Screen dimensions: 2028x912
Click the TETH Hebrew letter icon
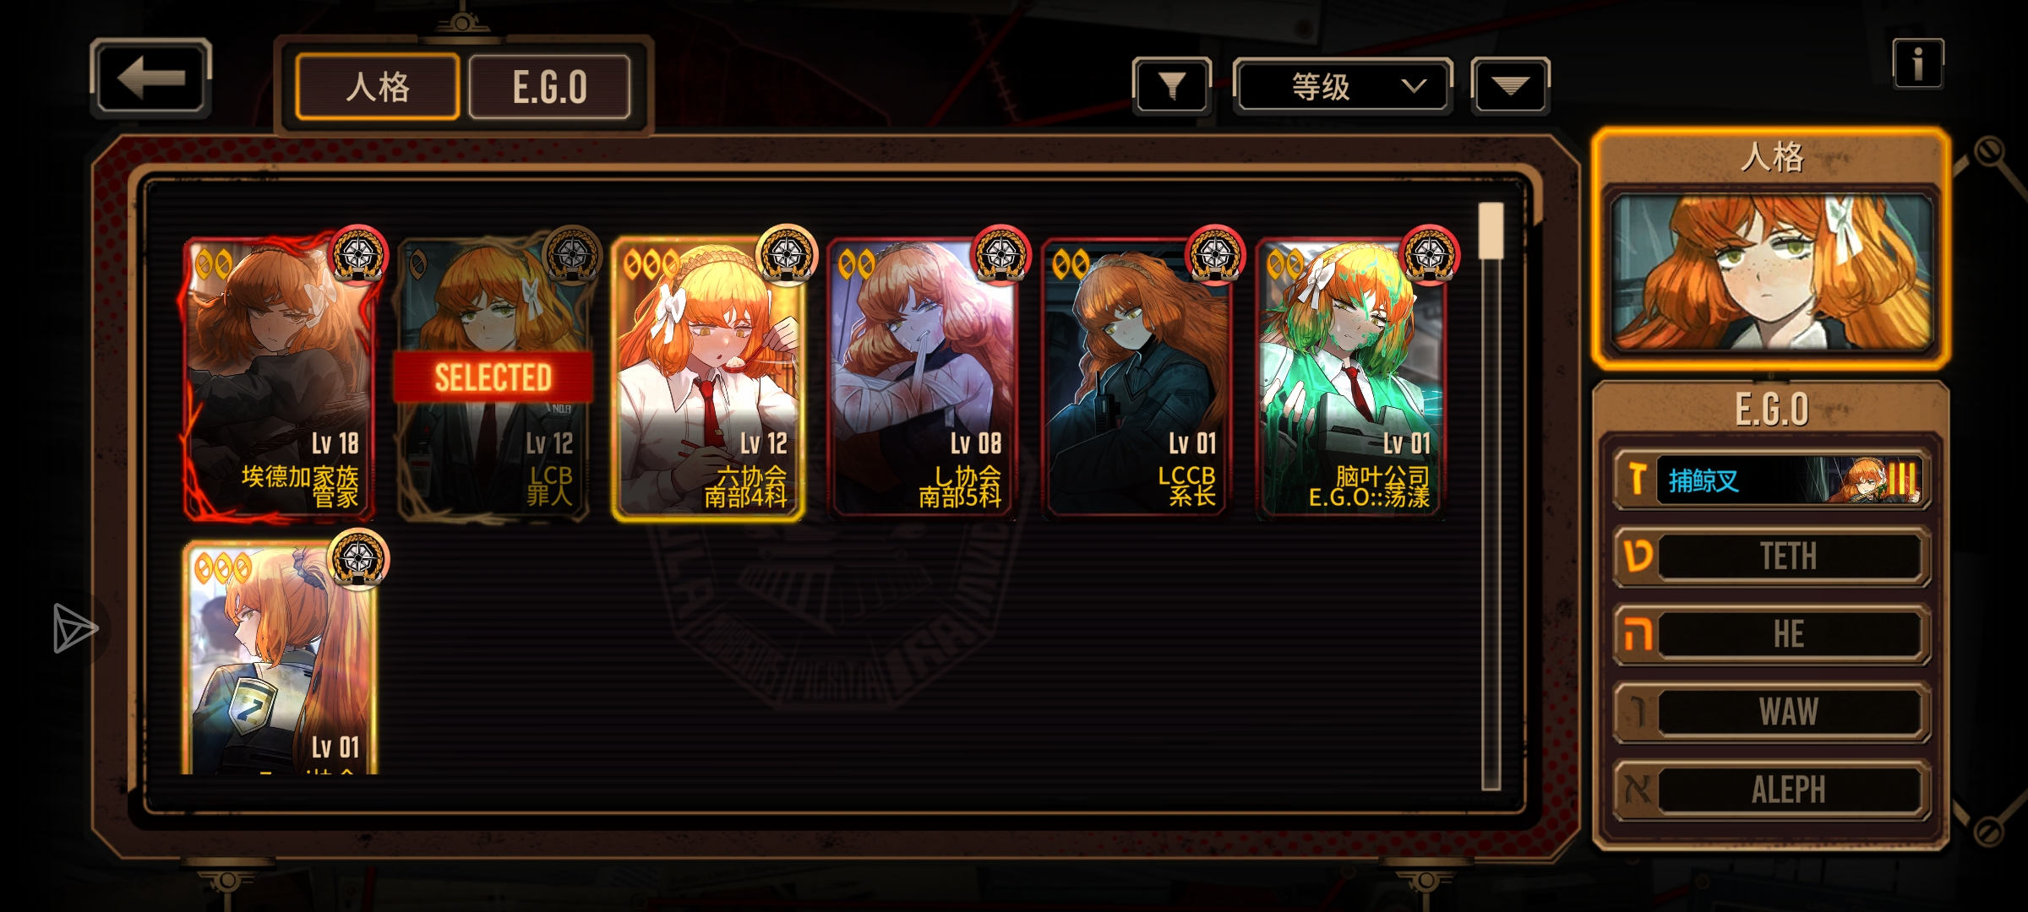click(x=1638, y=556)
